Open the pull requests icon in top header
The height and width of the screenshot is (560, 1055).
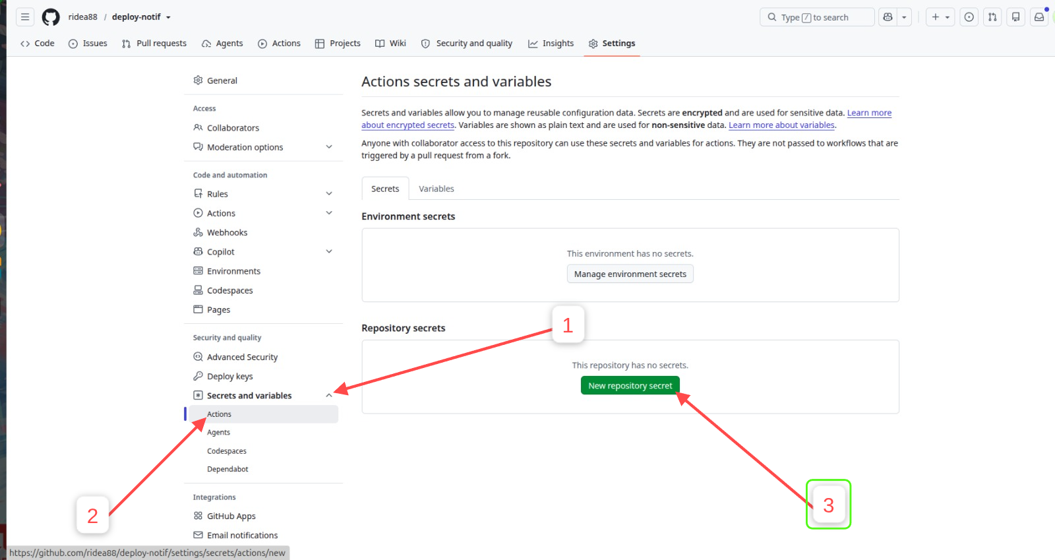992,17
